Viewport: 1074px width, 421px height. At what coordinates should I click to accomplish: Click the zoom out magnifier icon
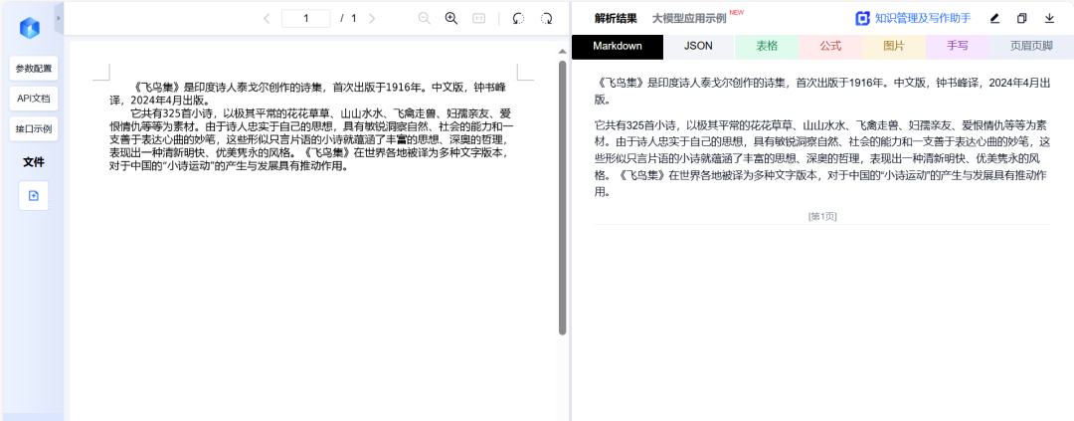(x=425, y=19)
